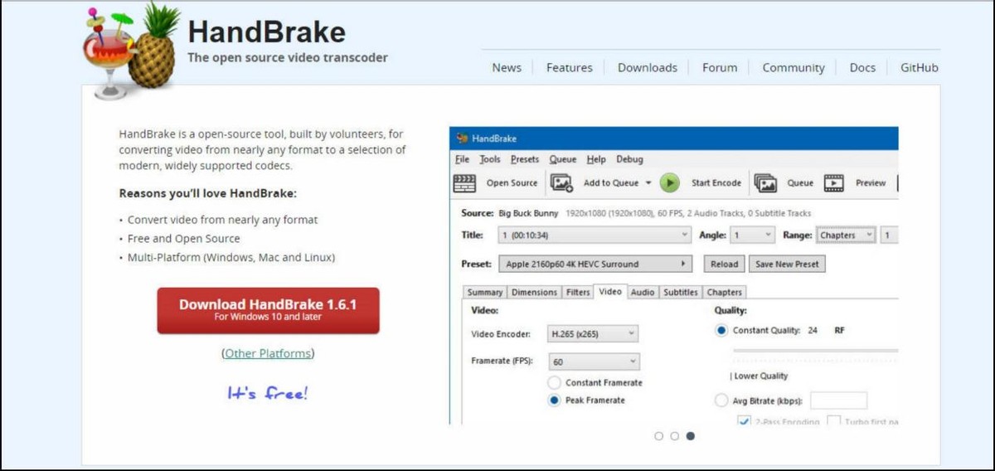995x471 pixels.
Task: Click the Open Source clapperboard icon
Action: pyautogui.click(x=465, y=182)
